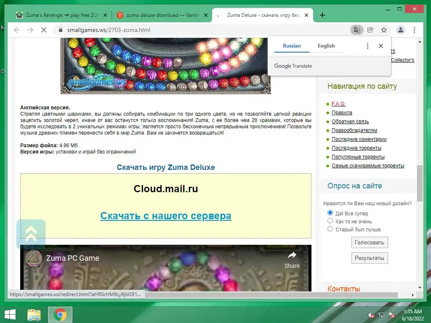Click the scrollbar up arrow
The width and height of the screenshot is (431, 323).
click(x=420, y=42)
